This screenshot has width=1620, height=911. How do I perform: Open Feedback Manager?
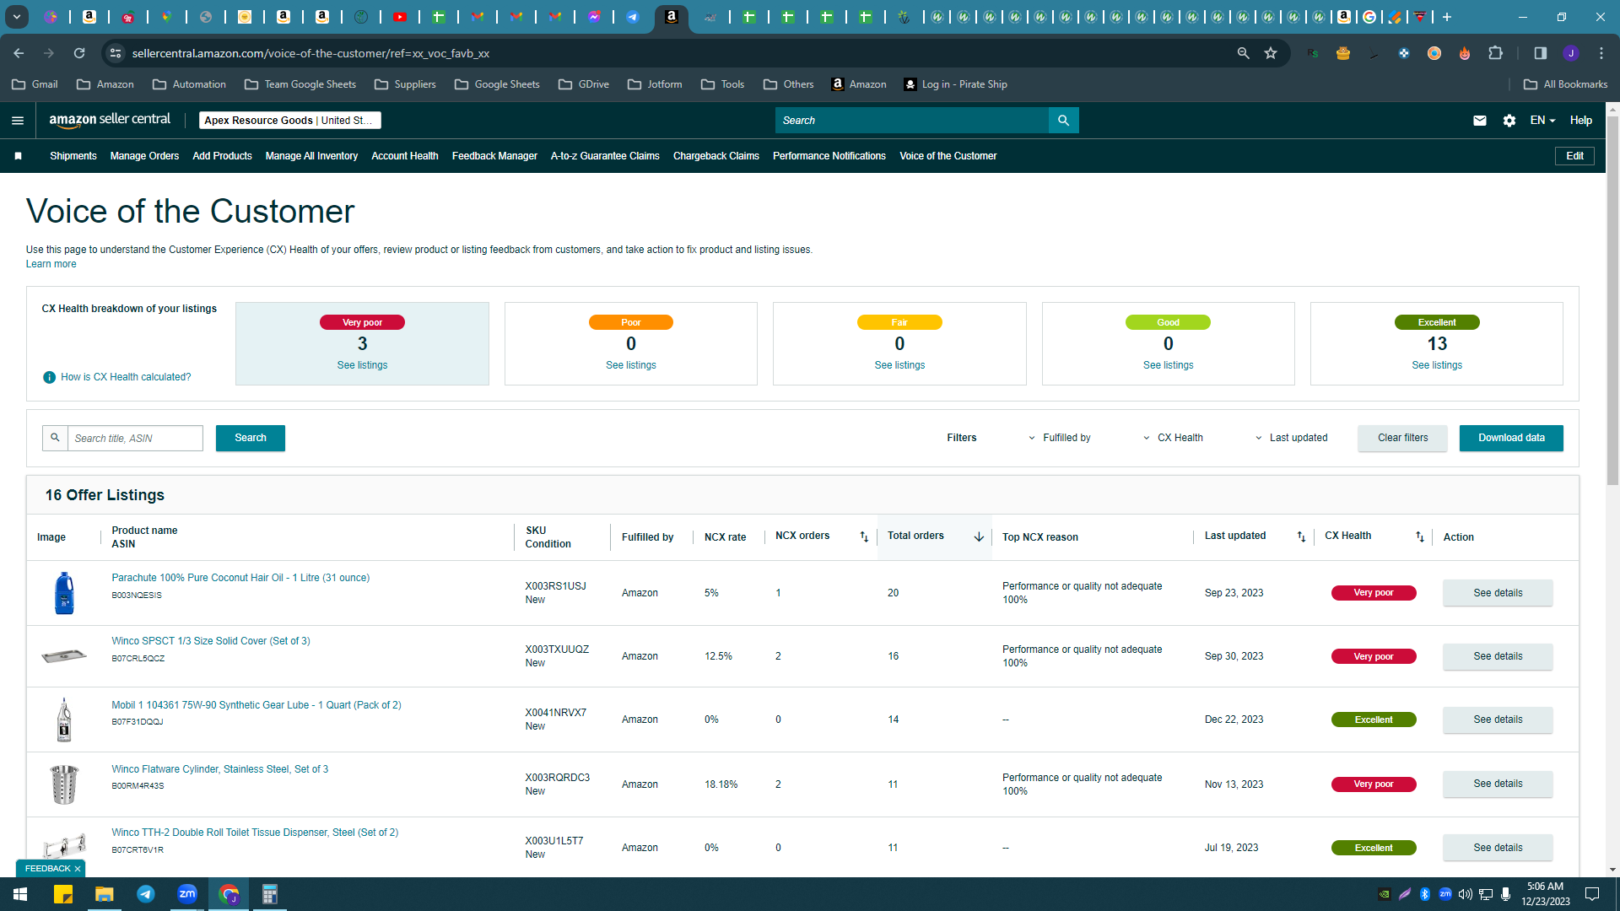pos(494,156)
